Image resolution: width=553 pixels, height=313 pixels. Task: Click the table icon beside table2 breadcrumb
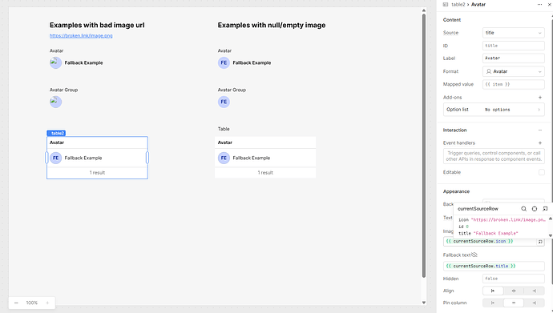446,5
